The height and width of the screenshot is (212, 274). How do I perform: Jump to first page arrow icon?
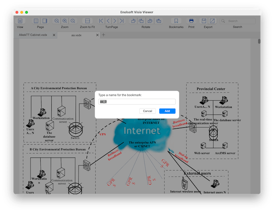(101, 21)
